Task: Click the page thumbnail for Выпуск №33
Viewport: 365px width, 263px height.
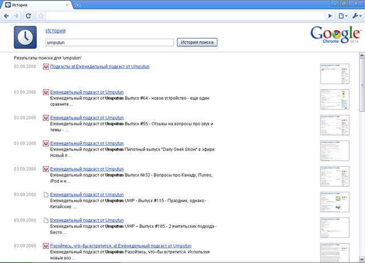Action: [x=335, y=176]
